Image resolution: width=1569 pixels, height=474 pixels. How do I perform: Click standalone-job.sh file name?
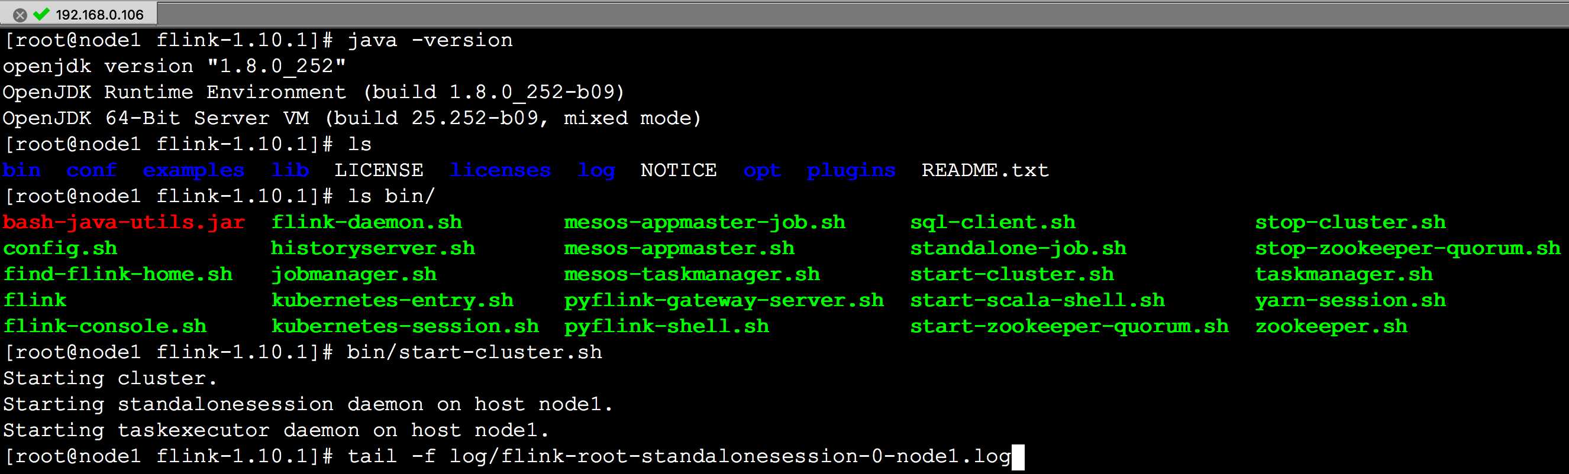(x=1018, y=249)
